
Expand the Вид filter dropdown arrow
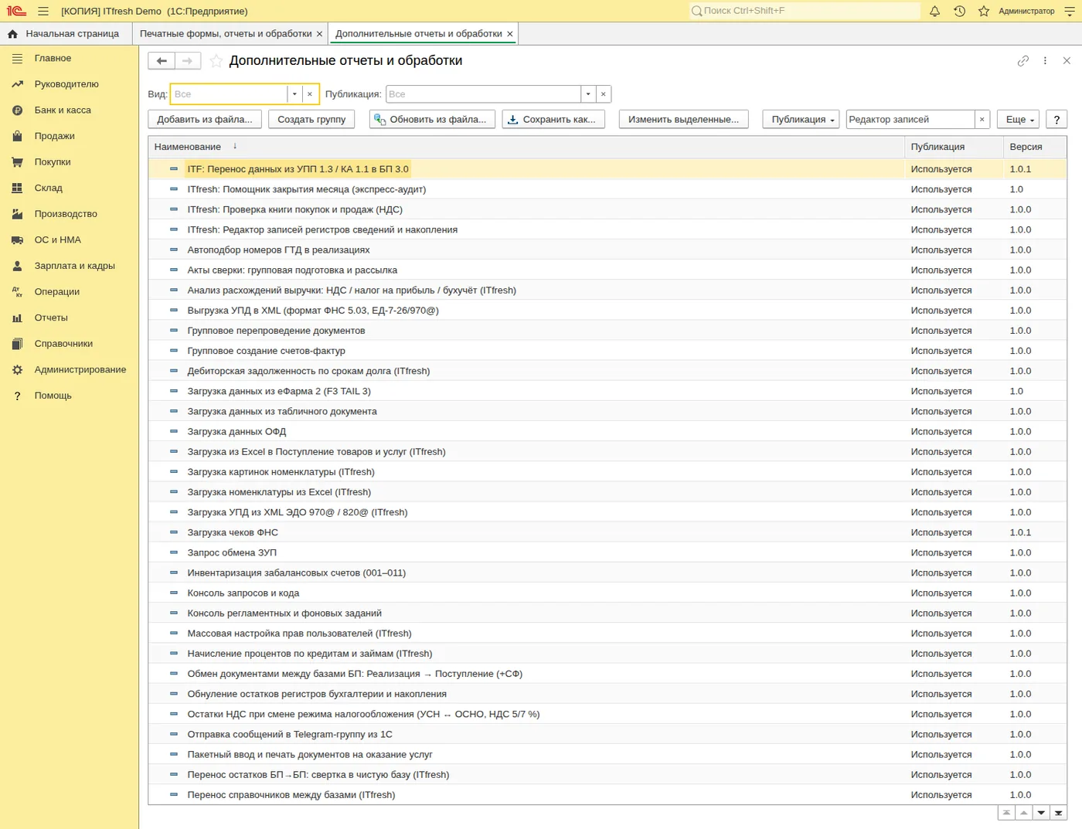click(294, 94)
